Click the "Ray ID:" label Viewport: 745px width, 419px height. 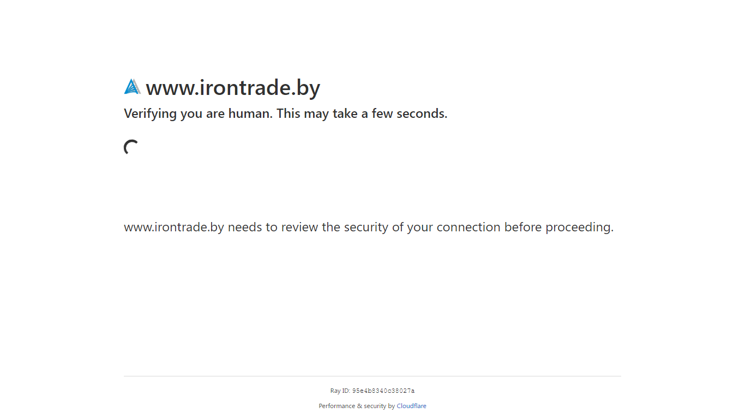click(340, 391)
